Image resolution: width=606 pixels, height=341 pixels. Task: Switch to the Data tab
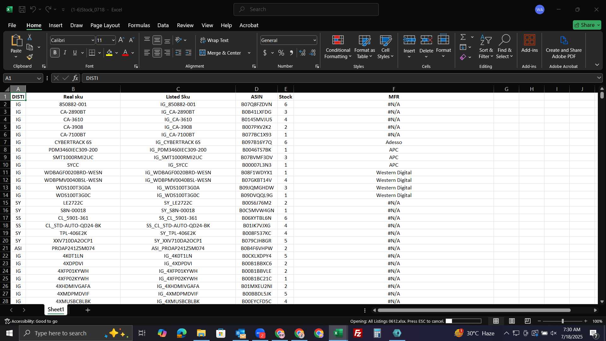163,25
